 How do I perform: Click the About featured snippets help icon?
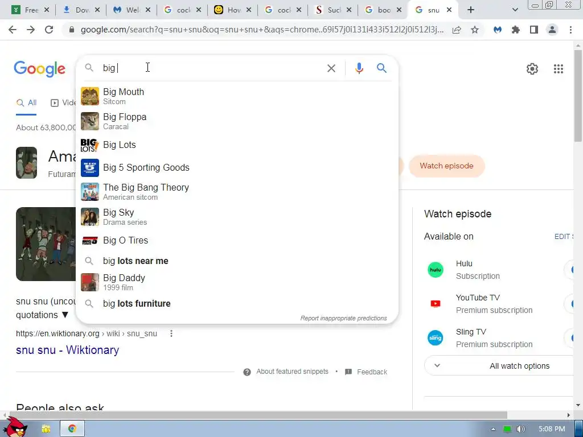247,372
